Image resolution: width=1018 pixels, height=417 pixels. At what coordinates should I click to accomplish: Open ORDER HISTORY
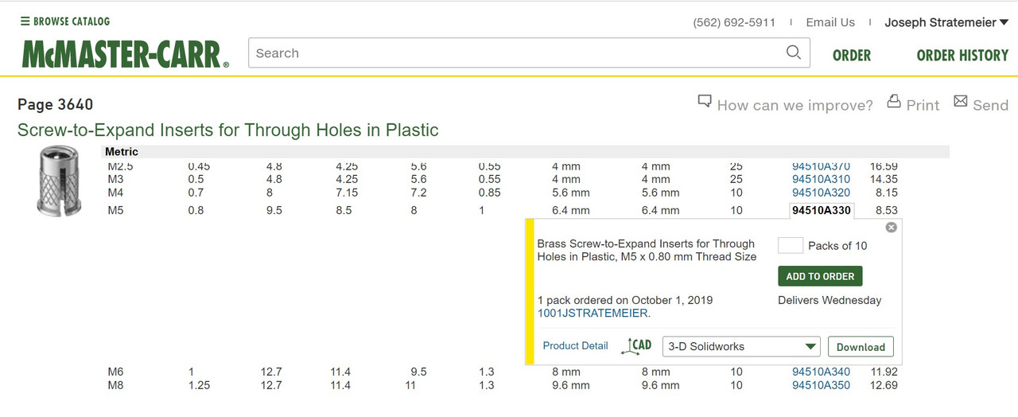962,55
